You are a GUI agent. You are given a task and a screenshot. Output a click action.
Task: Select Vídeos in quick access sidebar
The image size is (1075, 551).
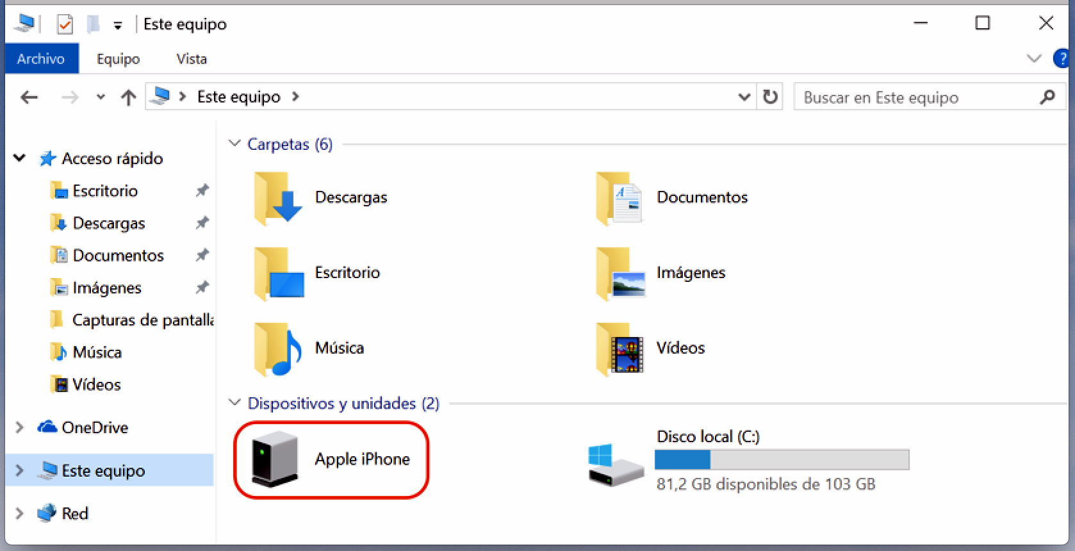[96, 384]
